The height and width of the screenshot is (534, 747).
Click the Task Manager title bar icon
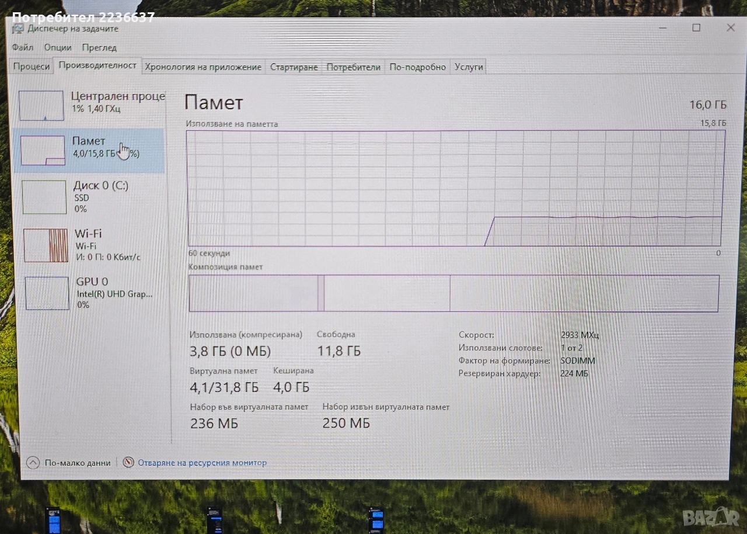click(18, 29)
